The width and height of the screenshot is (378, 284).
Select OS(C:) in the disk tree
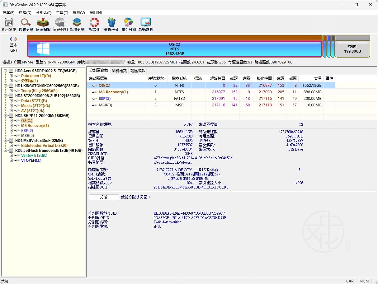tap(27, 121)
